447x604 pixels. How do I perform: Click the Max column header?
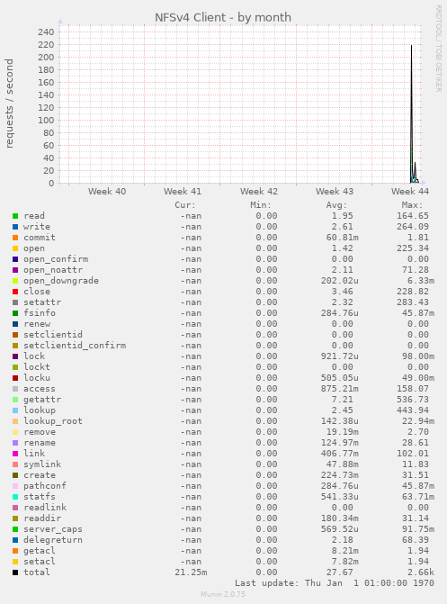coord(412,205)
